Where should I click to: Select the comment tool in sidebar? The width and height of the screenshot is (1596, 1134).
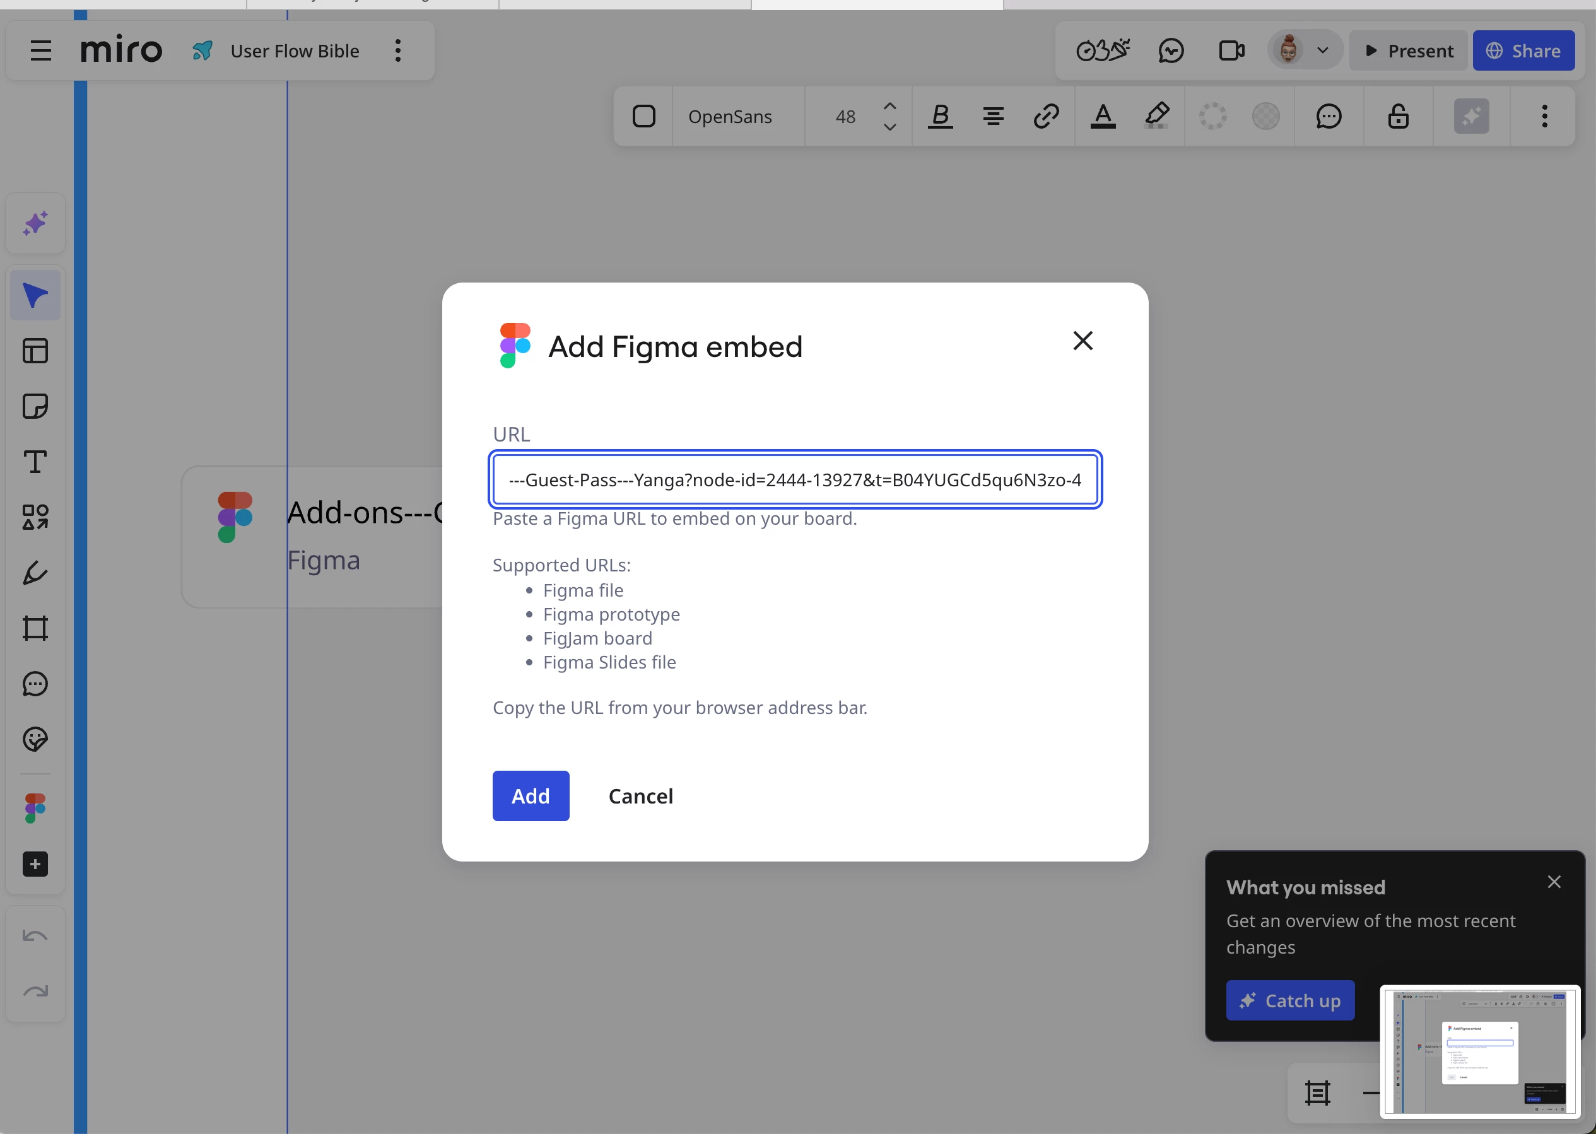click(x=35, y=684)
